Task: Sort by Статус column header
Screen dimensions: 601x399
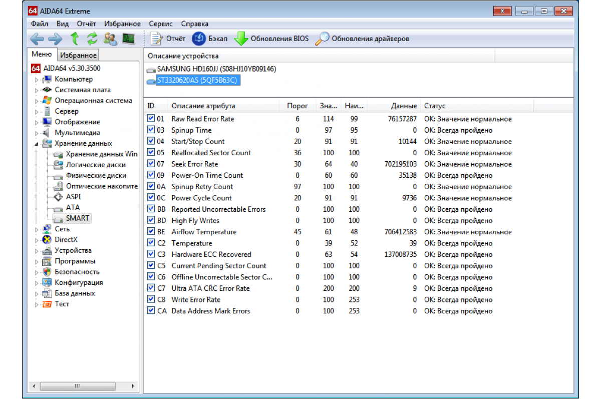Action: [477, 106]
